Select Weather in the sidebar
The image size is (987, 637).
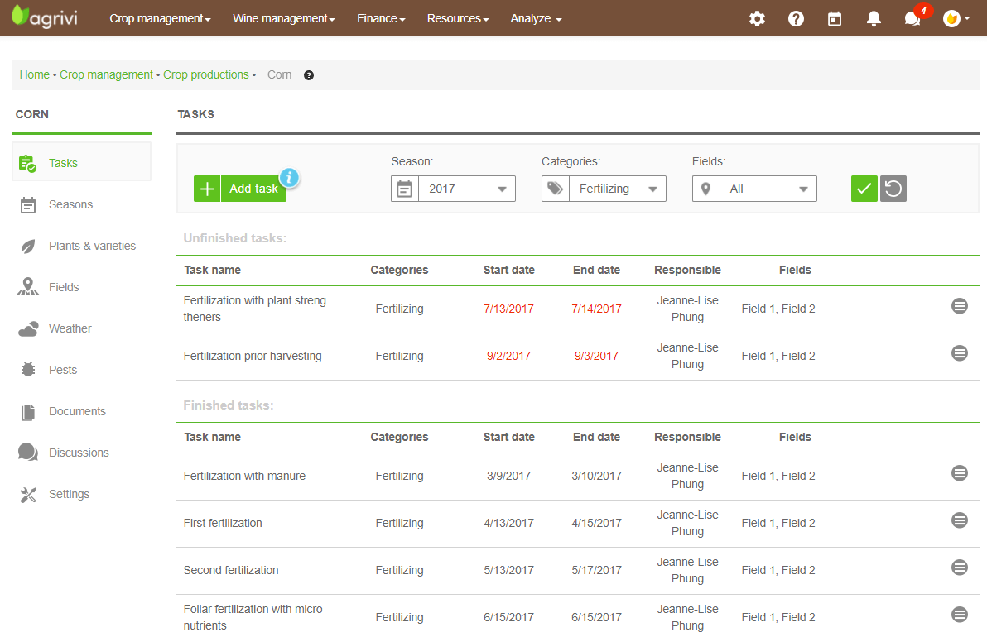click(x=70, y=328)
